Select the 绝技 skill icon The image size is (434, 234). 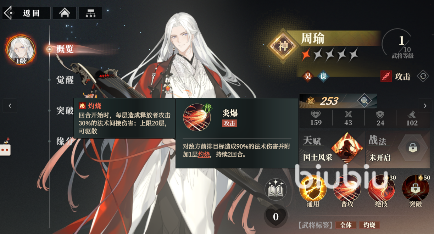pyautogui.click(x=381, y=188)
